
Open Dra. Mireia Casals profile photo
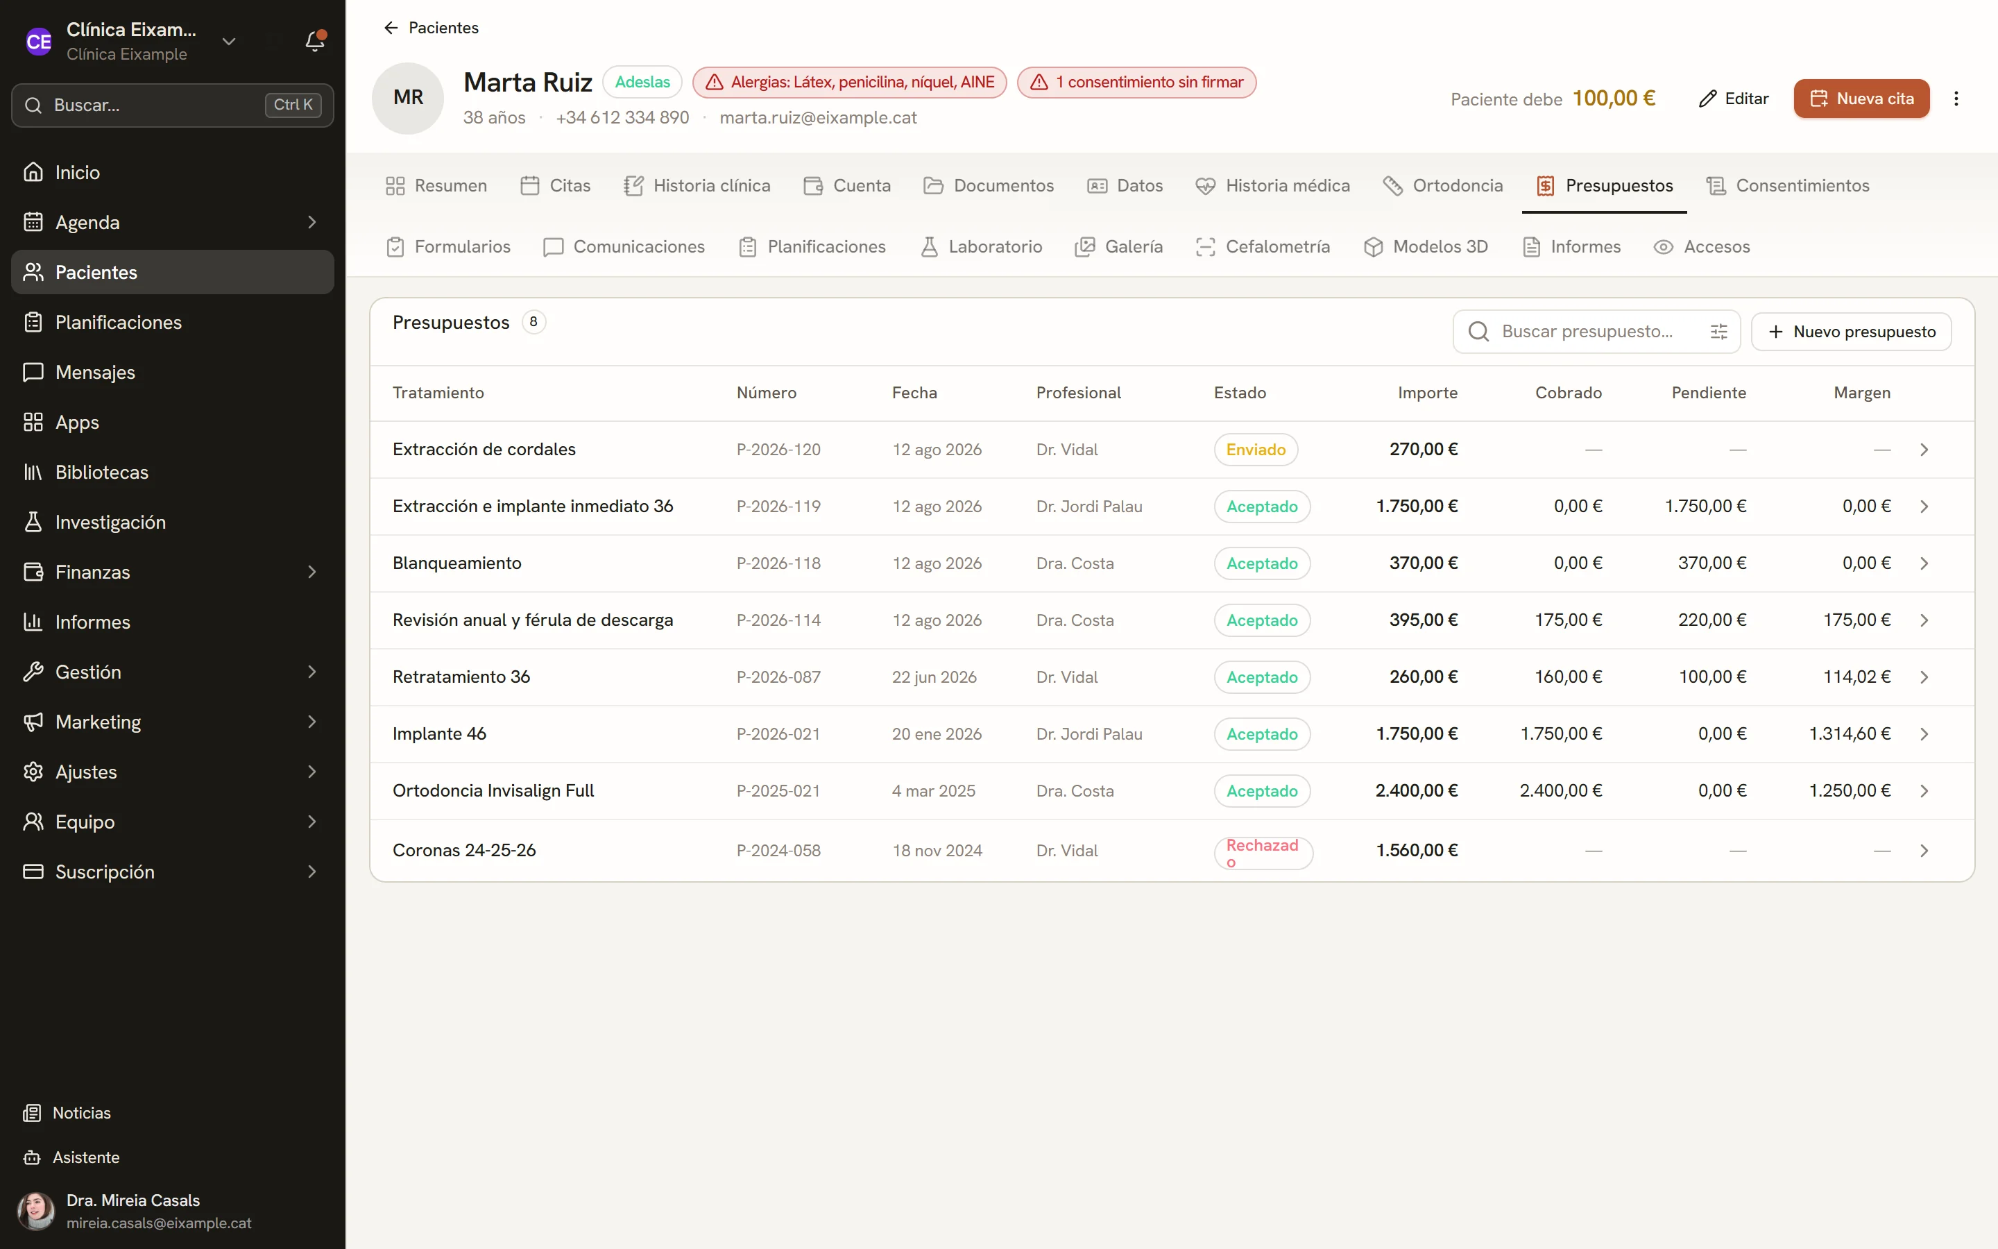[x=35, y=1211]
